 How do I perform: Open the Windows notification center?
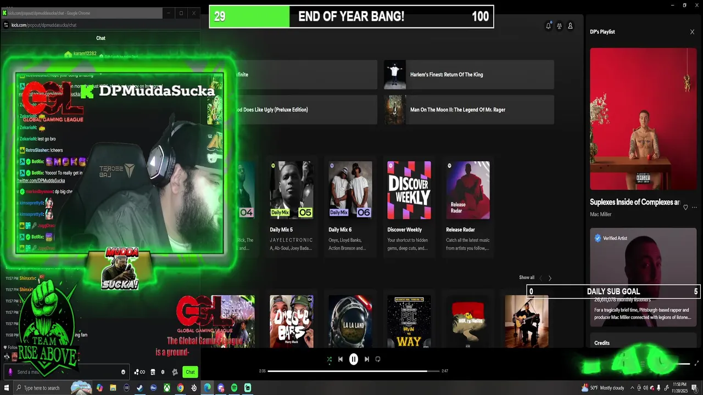[694, 388]
